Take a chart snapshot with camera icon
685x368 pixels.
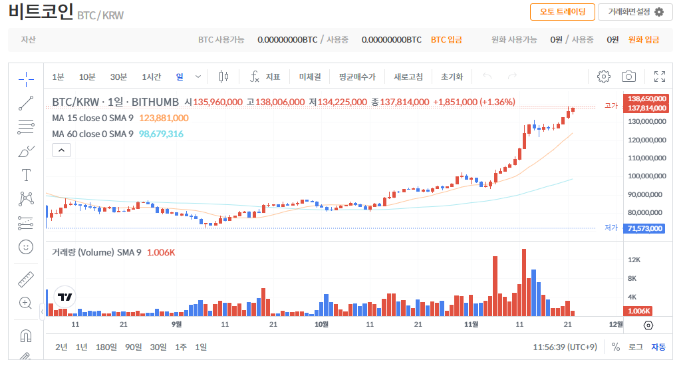click(628, 77)
